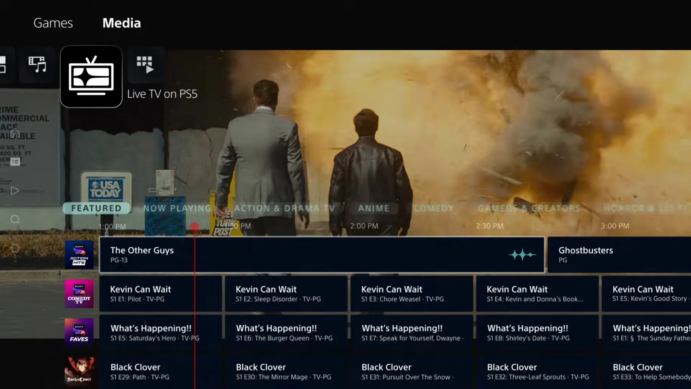The height and width of the screenshot is (389, 691).
Task: Select the FEATURED category tab
Action: [x=96, y=208]
